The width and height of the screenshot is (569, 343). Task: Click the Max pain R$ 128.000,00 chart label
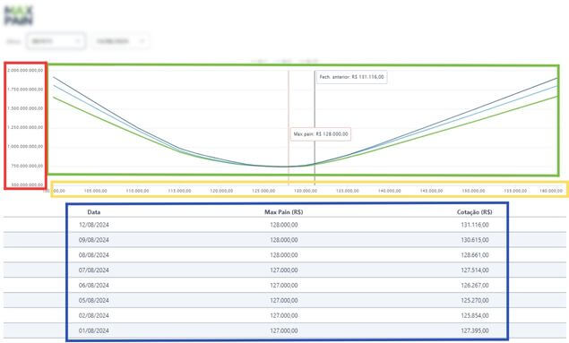click(321, 134)
